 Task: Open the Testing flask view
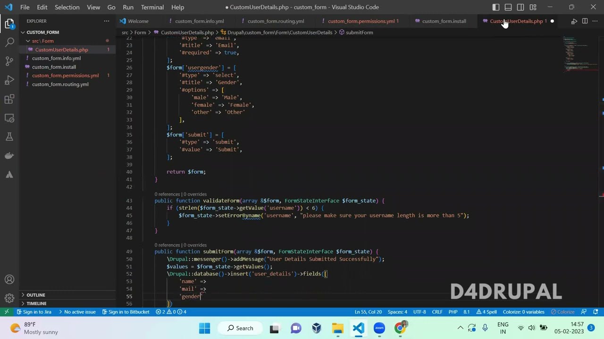point(9,137)
